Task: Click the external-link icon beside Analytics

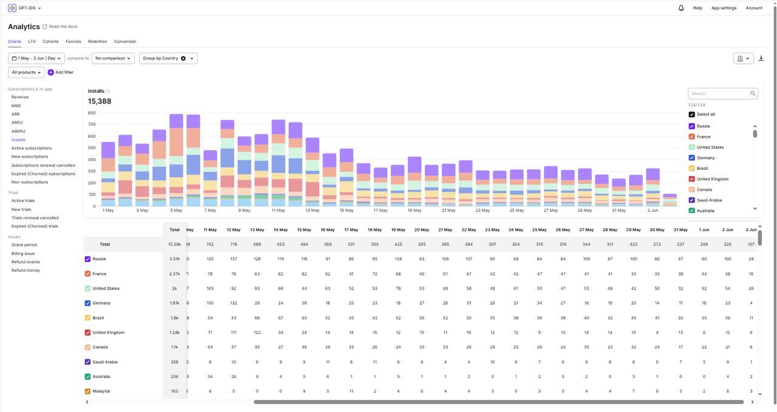Action: tap(44, 27)
